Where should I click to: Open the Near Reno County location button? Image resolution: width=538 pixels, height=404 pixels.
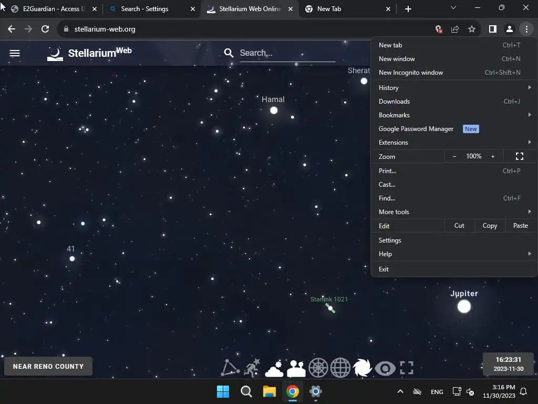(48, 366)
